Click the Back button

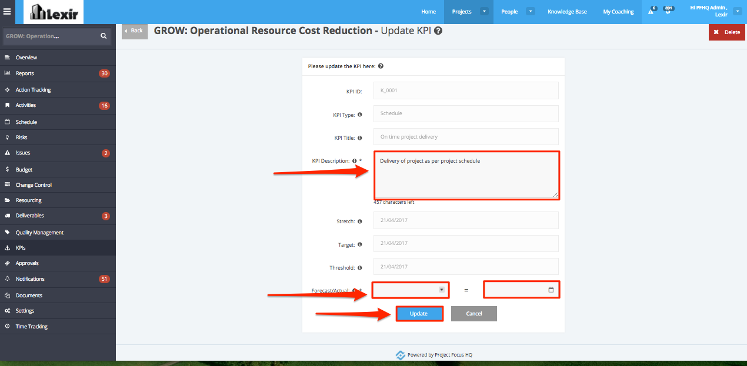[x=135, y=31]
